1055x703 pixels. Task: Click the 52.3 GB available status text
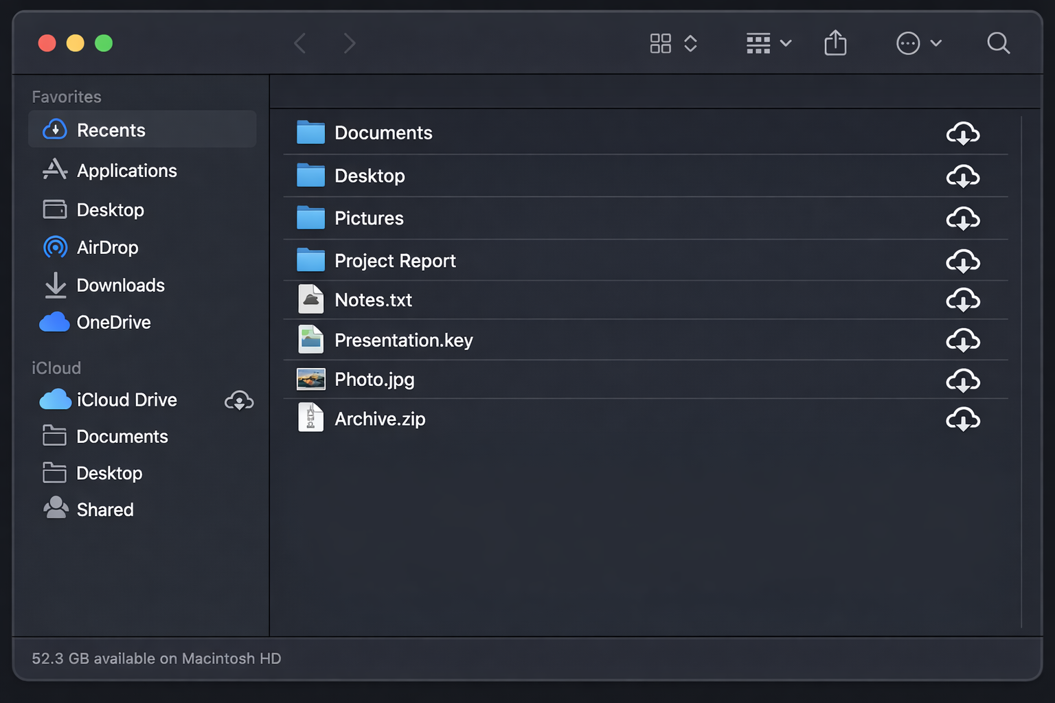[x=157, y=658]
